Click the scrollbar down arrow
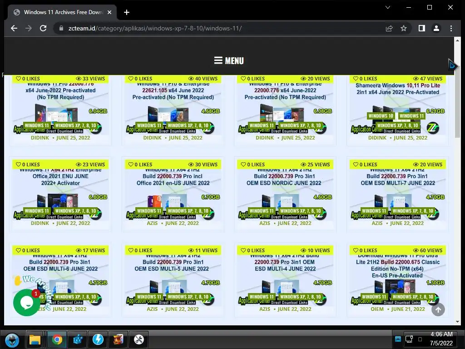 pos(457,322)
